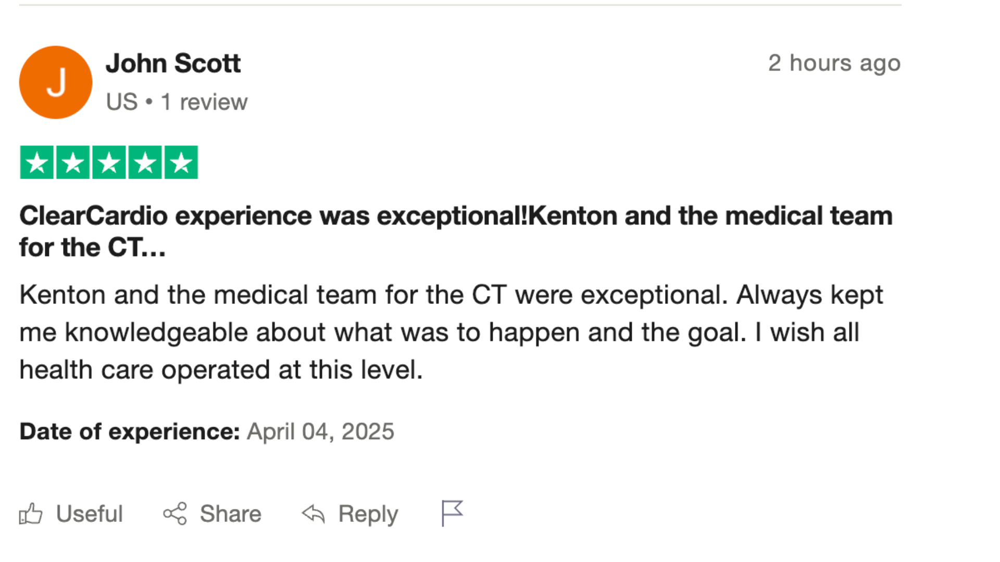Mark the review as Useful
This screenshot has height=562, width=1000.
pos(89,514)
